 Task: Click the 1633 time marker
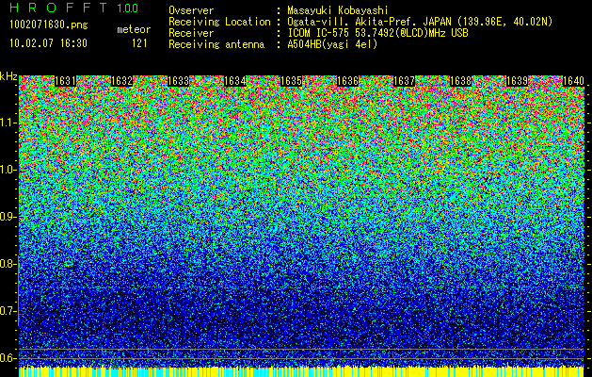pos(178,81)
